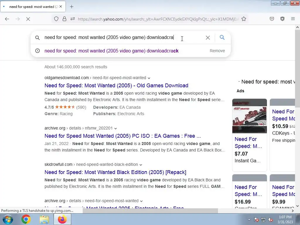Click the scroll-up arrow of the page
The image size is (300, 225).
click(297, 27)
